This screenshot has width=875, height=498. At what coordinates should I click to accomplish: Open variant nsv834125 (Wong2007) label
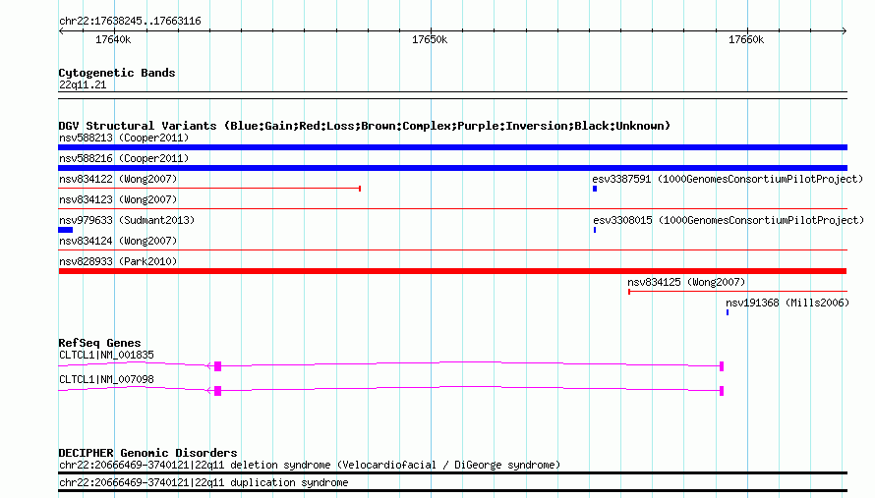click(x=686, y=282)
